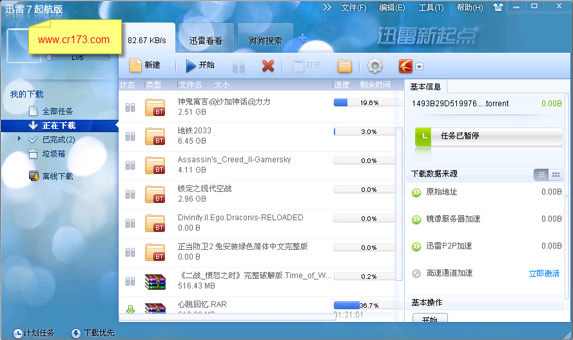Switch to the 迅雷看看 tab
Screen dimensions: 573x340
206,41
